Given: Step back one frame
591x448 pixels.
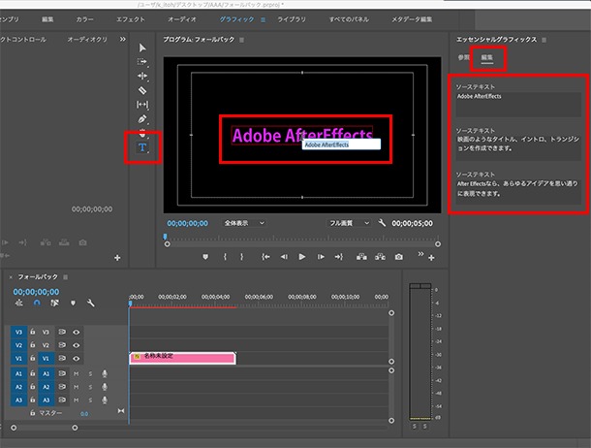Looking at the screenshot, I should [284, 257].
